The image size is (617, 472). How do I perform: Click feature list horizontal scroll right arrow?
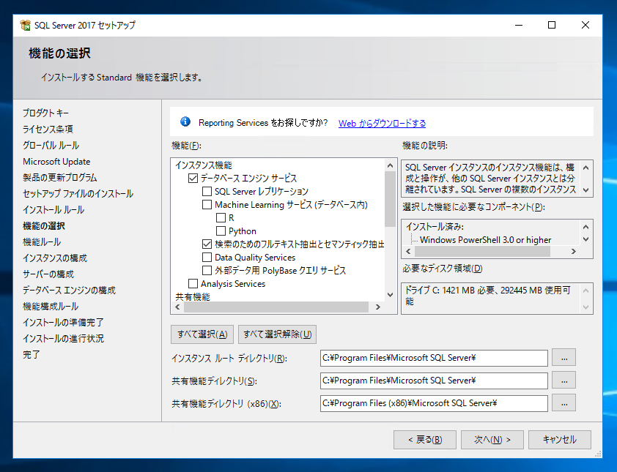pyautogui.click(x=378, y=307)
